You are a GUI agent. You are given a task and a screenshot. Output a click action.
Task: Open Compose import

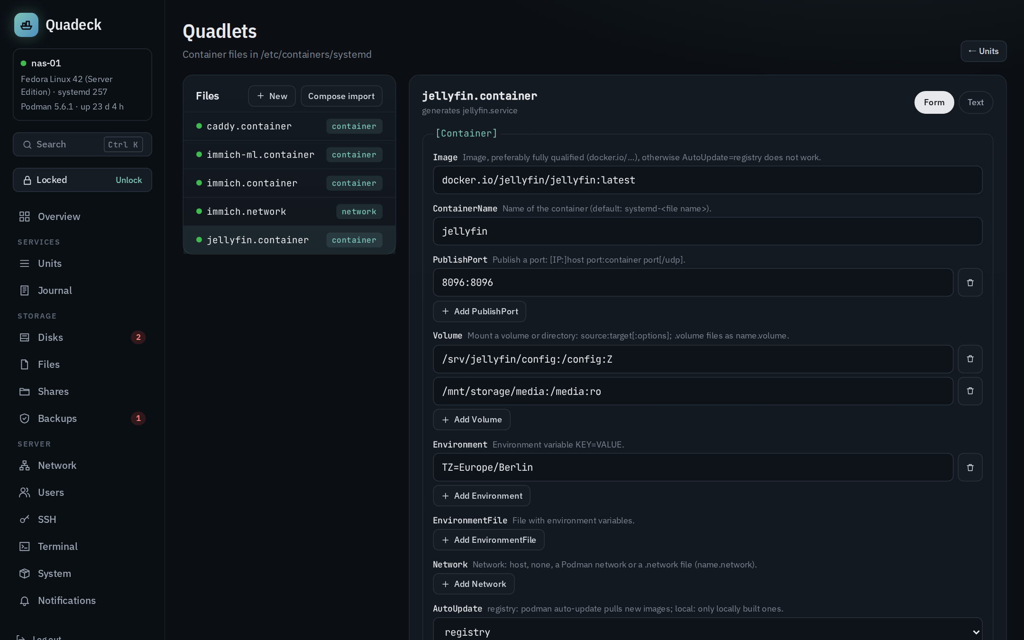[341, 96]
